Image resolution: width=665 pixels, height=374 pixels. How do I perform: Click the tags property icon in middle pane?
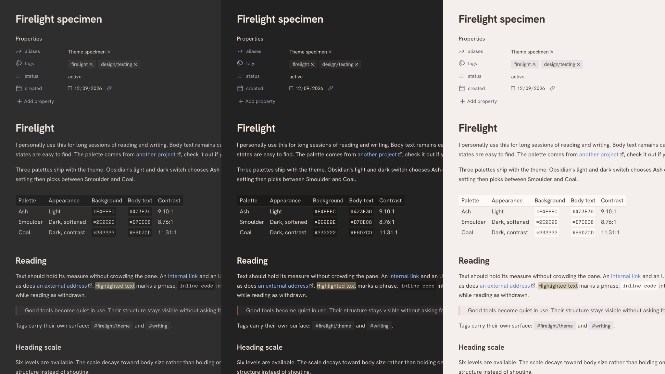coord(240,63)
